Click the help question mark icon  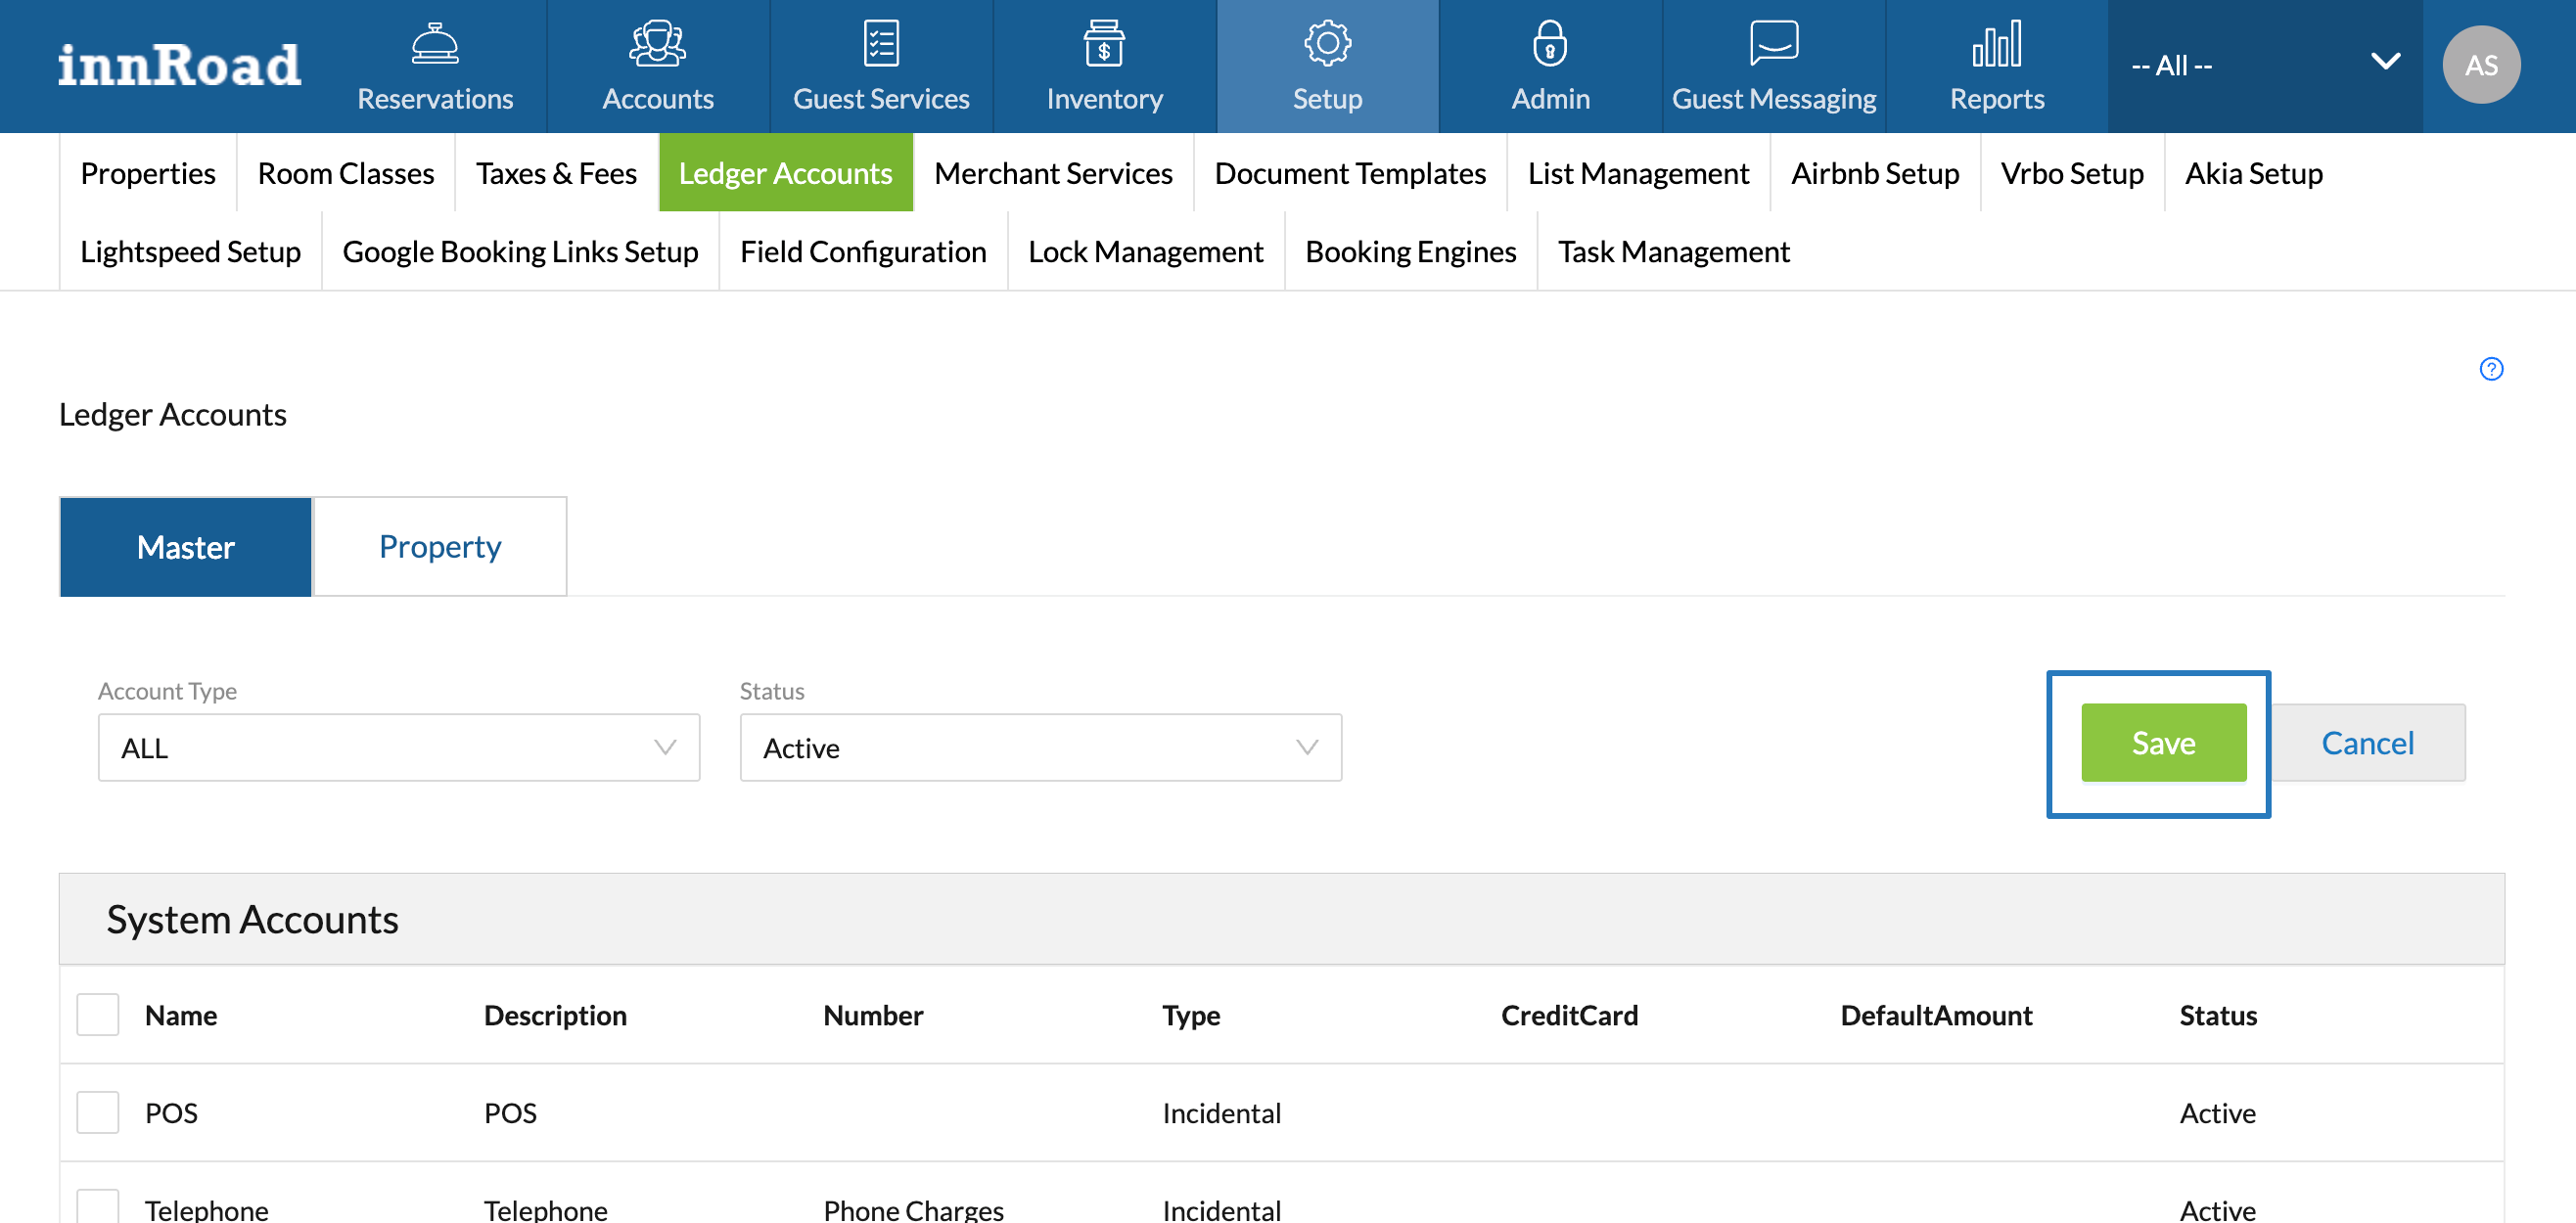(2490, 369)
